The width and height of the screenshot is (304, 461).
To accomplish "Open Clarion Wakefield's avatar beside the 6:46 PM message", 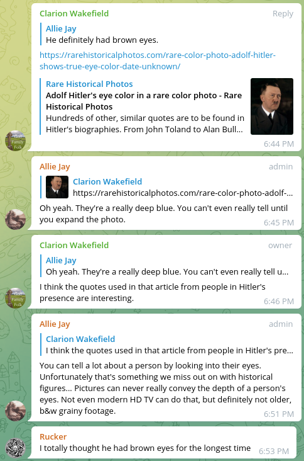I will (x=15, y=298).
